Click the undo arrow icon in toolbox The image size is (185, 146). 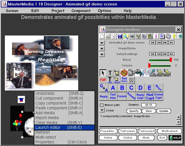(x=132, y=36)
